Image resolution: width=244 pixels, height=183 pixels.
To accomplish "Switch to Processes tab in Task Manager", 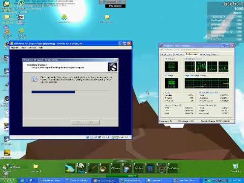I will (179, 54).
